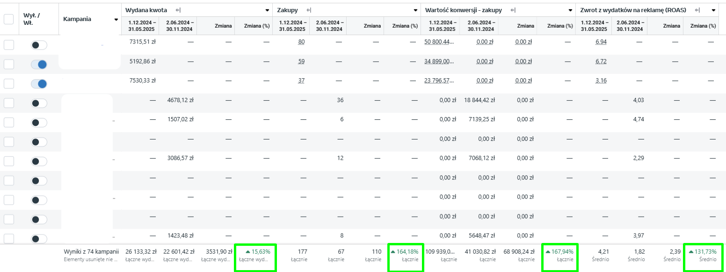
Task: Tick the select-all checkbox in header
Action: (8, 19)
